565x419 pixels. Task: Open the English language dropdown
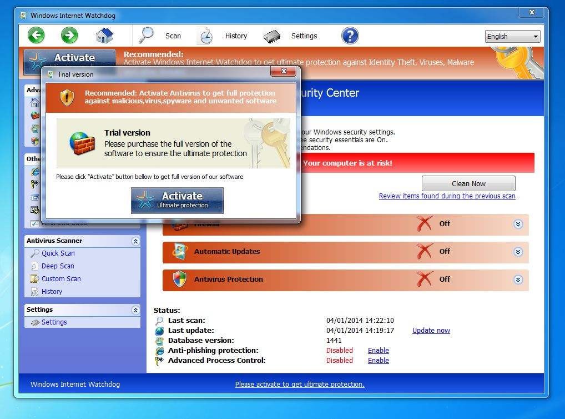512,37
